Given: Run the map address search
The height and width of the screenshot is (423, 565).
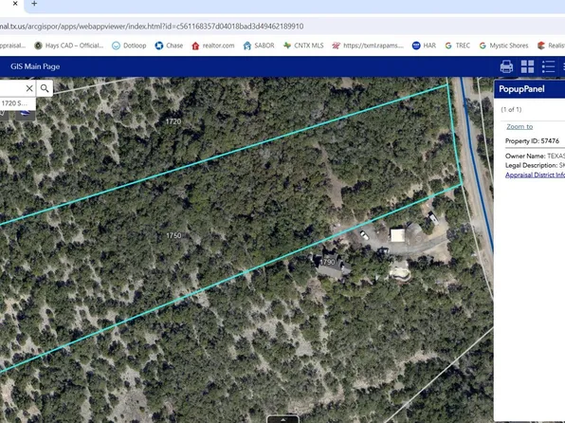Looking at the screenshot, I should point(45,88).
